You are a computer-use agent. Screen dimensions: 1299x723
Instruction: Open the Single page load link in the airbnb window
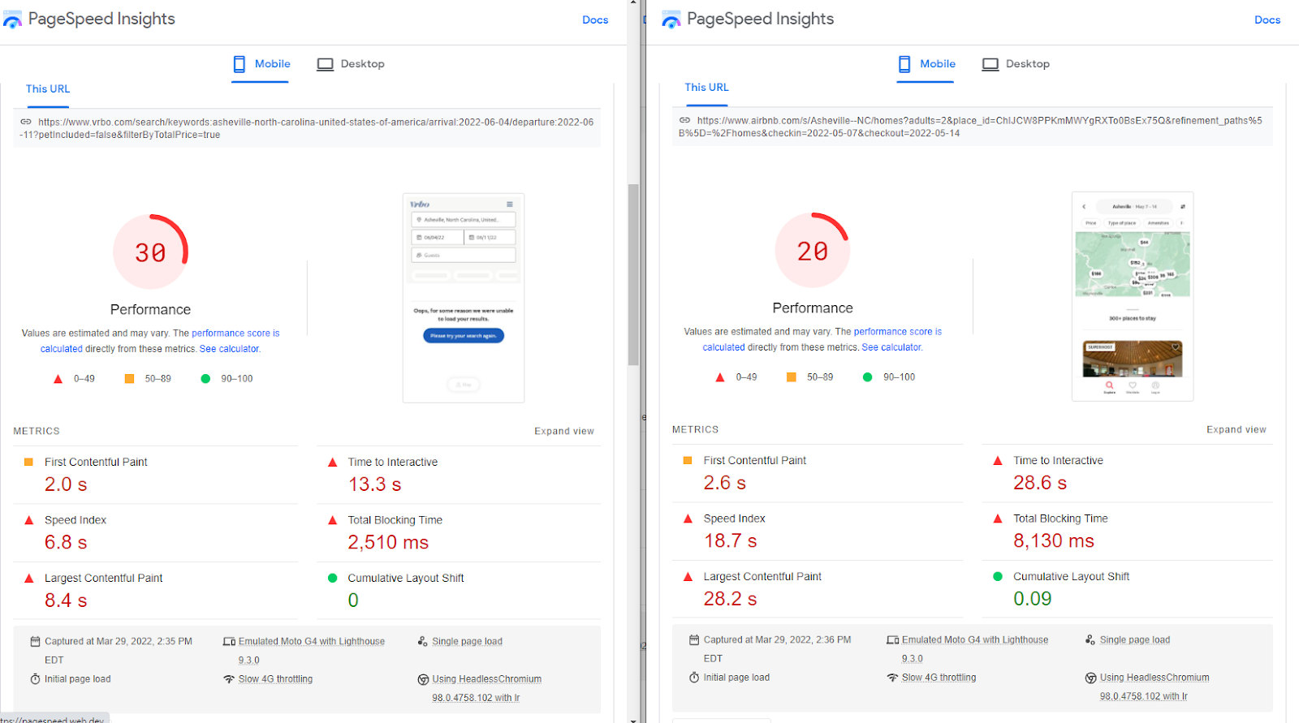pyautogui.click(x=1135, y=640)
